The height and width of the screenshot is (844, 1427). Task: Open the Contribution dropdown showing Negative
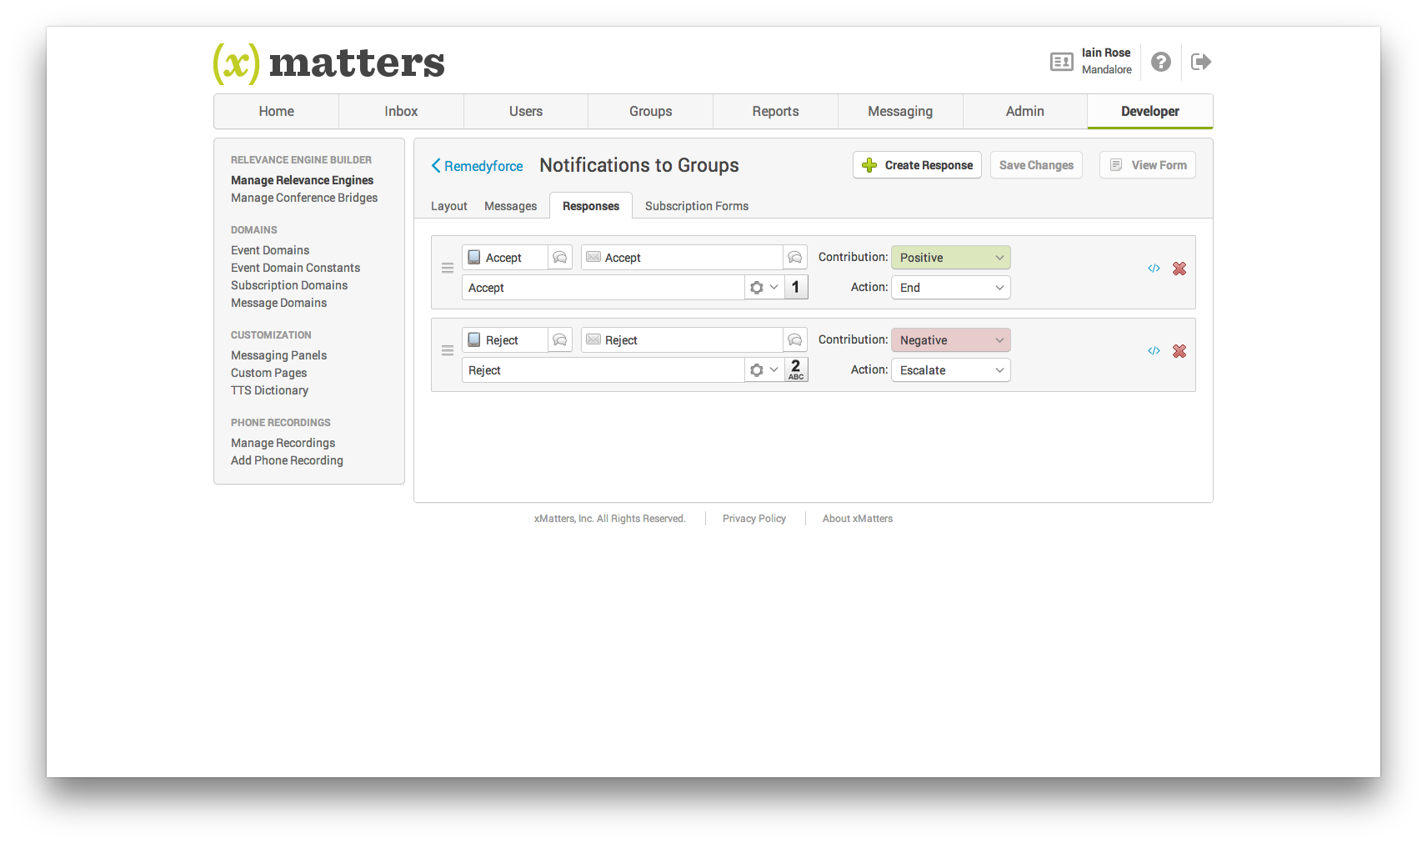click(x=950, y=340)
